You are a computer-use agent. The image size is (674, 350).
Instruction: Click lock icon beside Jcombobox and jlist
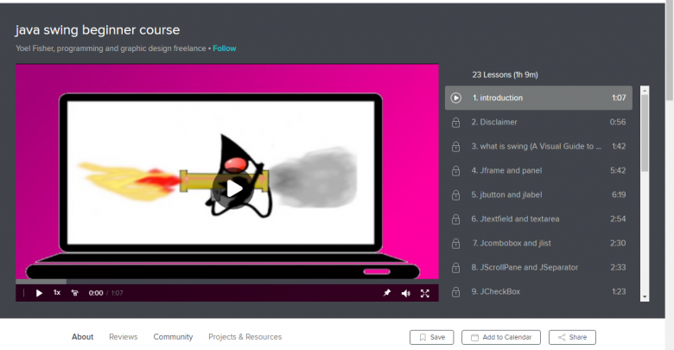coord(455,244)
